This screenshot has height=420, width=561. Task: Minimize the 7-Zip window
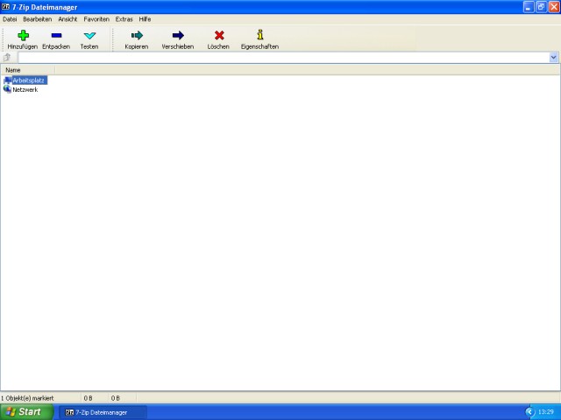(x=528, y=7)
